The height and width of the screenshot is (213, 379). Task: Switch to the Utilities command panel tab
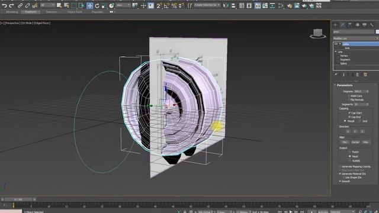coord(372,25)
